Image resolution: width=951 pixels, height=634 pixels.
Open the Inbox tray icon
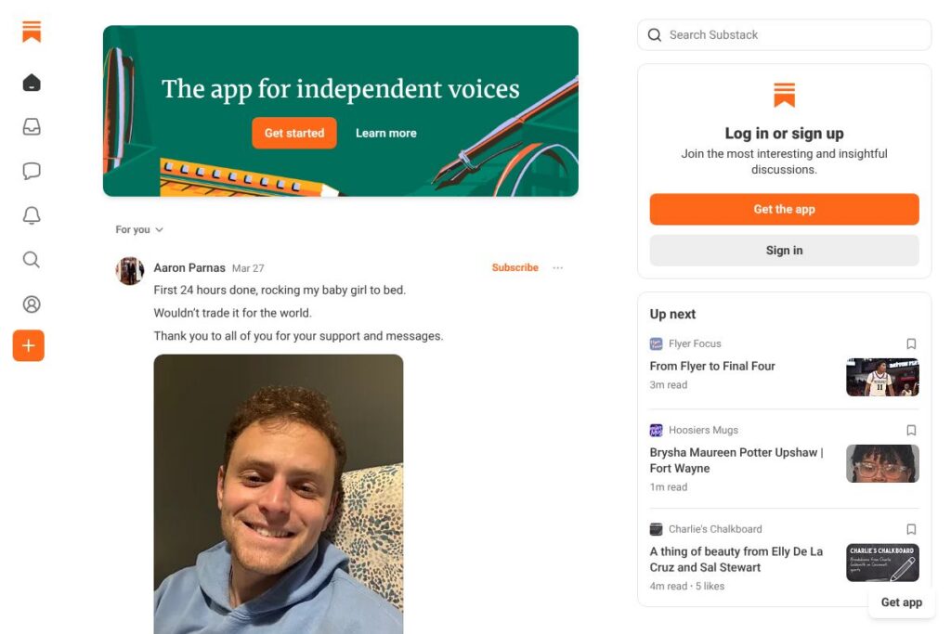click(32, 127)
